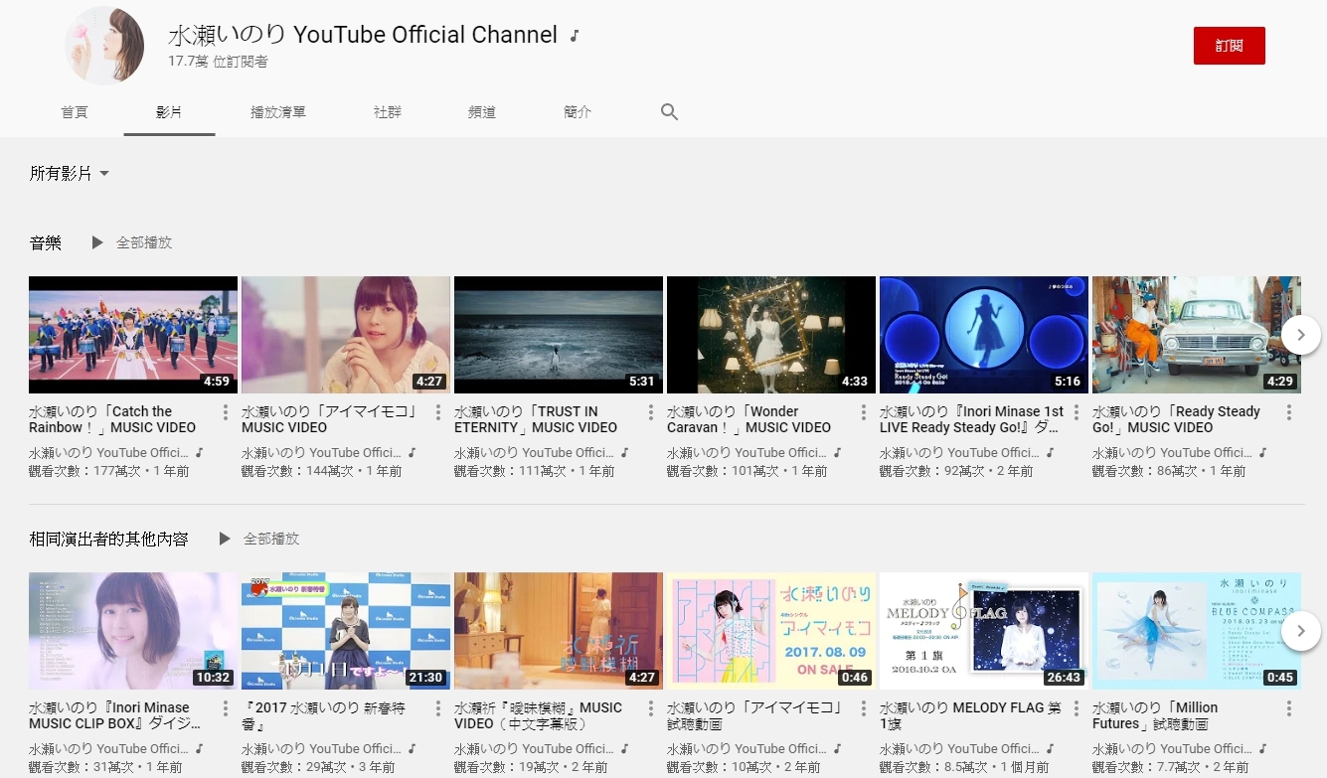View the 簡介 tab
The image size is (1327, 778).
point(578,112)
